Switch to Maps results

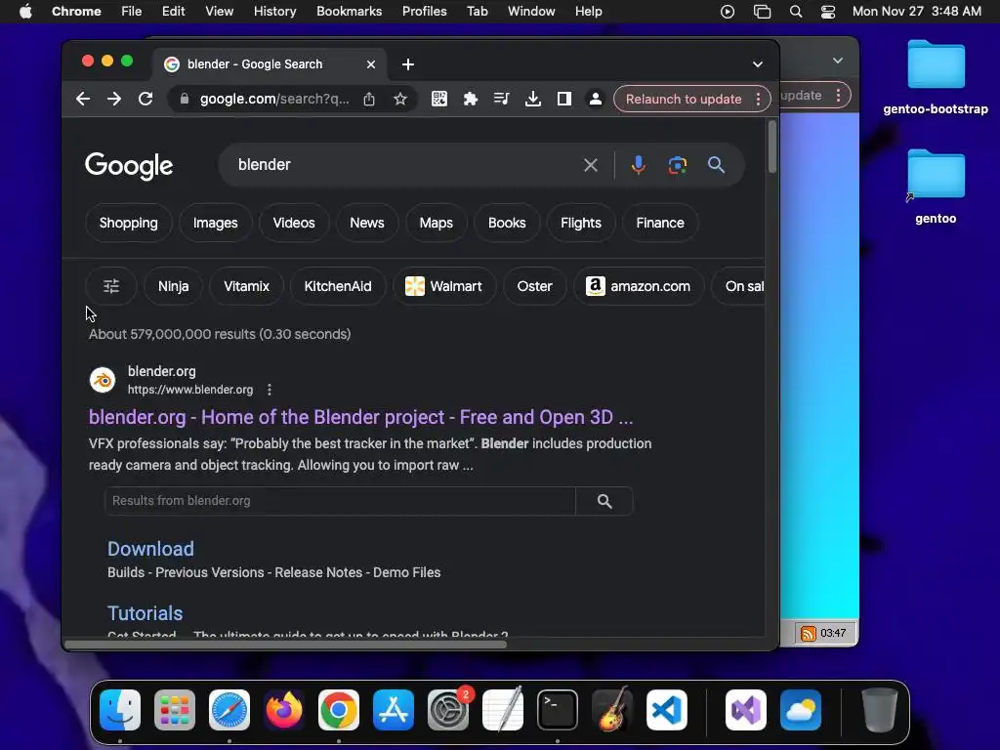point(437,224)
